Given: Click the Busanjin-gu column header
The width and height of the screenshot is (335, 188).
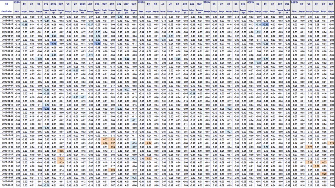Looking at the screenshot, I should (54, 12).
